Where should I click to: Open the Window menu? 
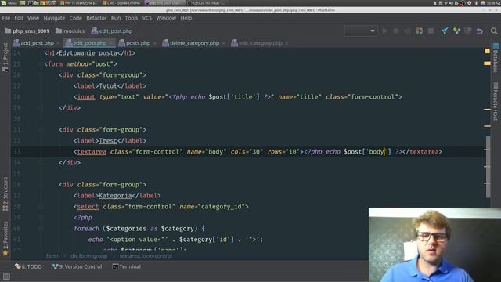pos(166,18)
